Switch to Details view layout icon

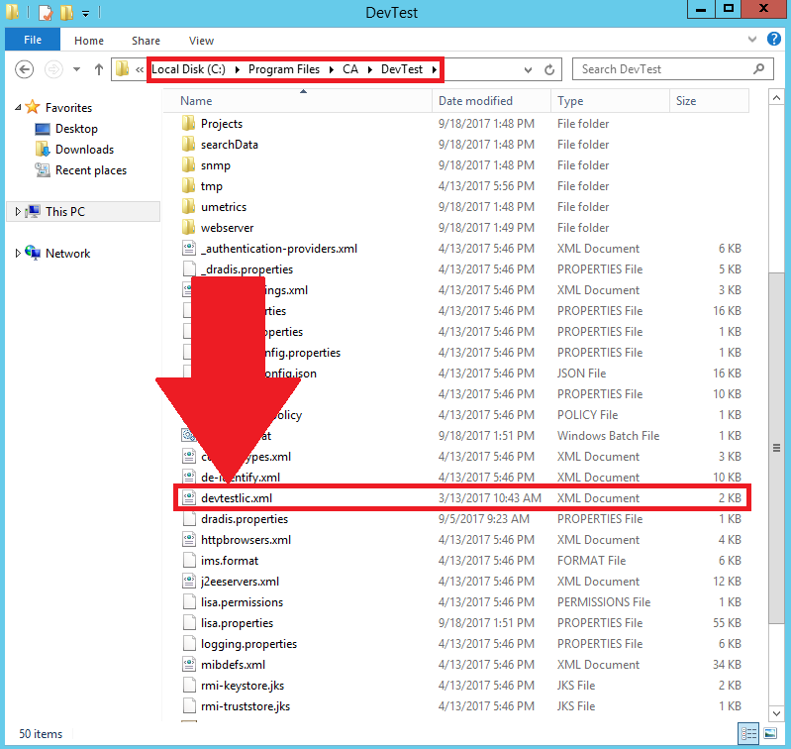748,733
